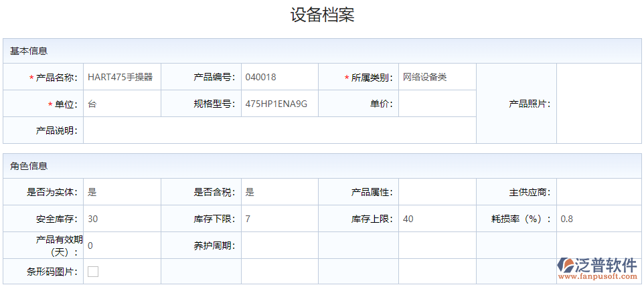The image size is (644, 287).
Task: Click the 泛普软件 logo icon
Action: coord(566,266)
